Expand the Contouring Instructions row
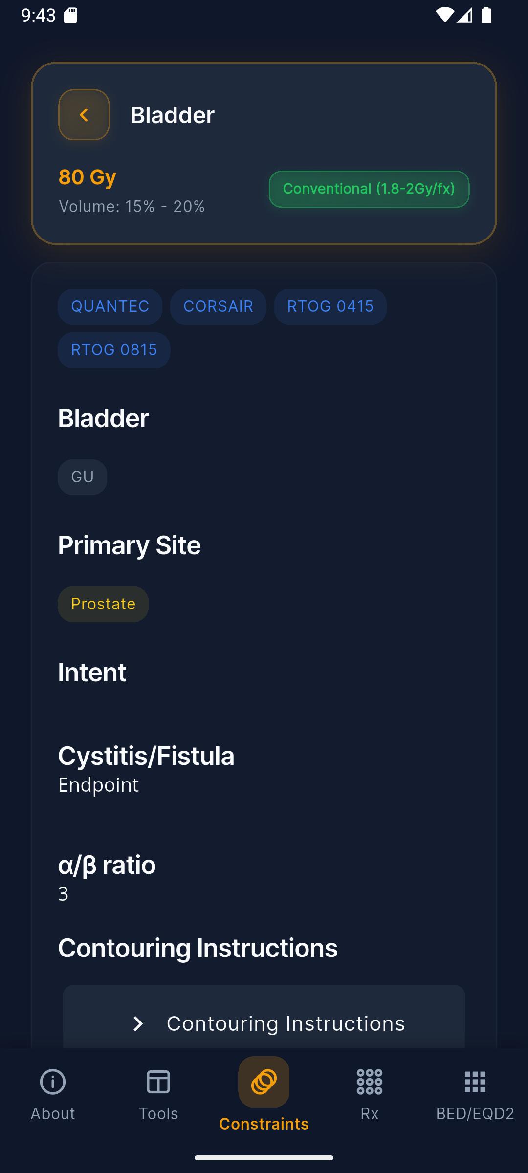The width and height of the screenshot is (528, 1173). [286, 1023]
